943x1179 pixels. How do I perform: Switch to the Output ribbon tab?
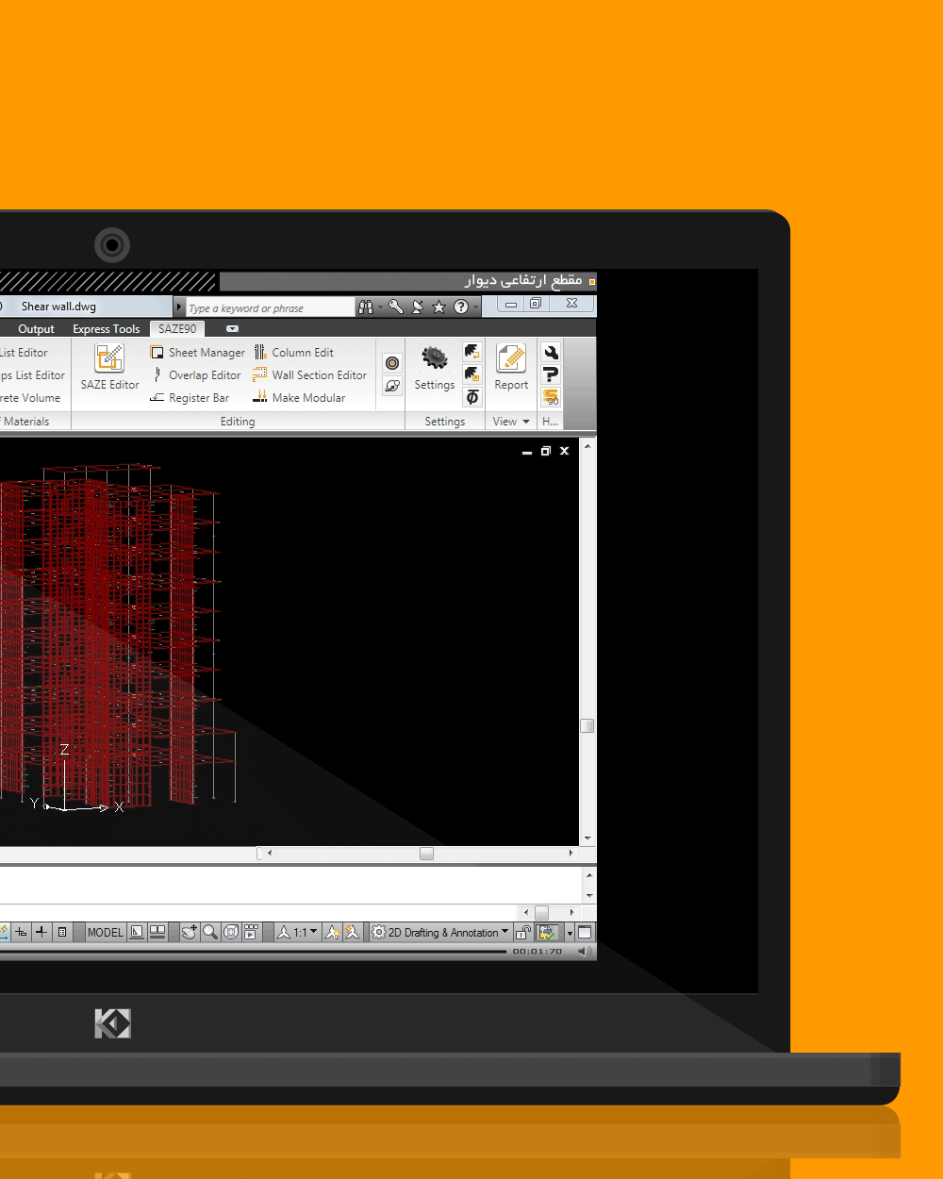(x=37, y=329)
